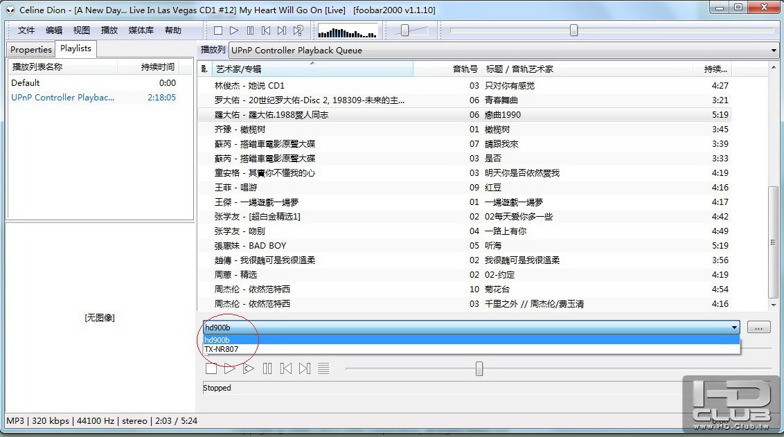The height and width of the screenshot is (437, 784).
Task: Open the UPnP renderer device dropdown
Action: [734, 328]
